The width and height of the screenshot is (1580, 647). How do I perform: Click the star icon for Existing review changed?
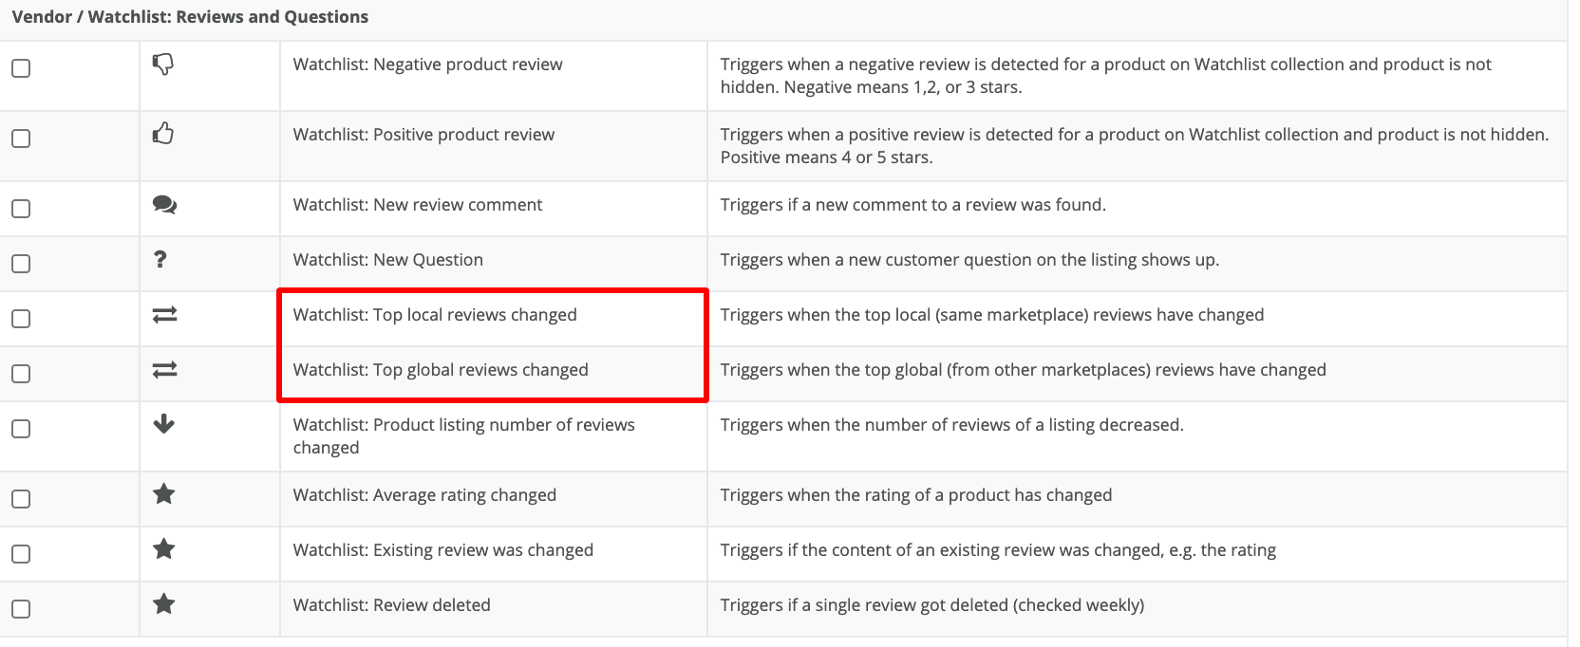tap(164, 549)
